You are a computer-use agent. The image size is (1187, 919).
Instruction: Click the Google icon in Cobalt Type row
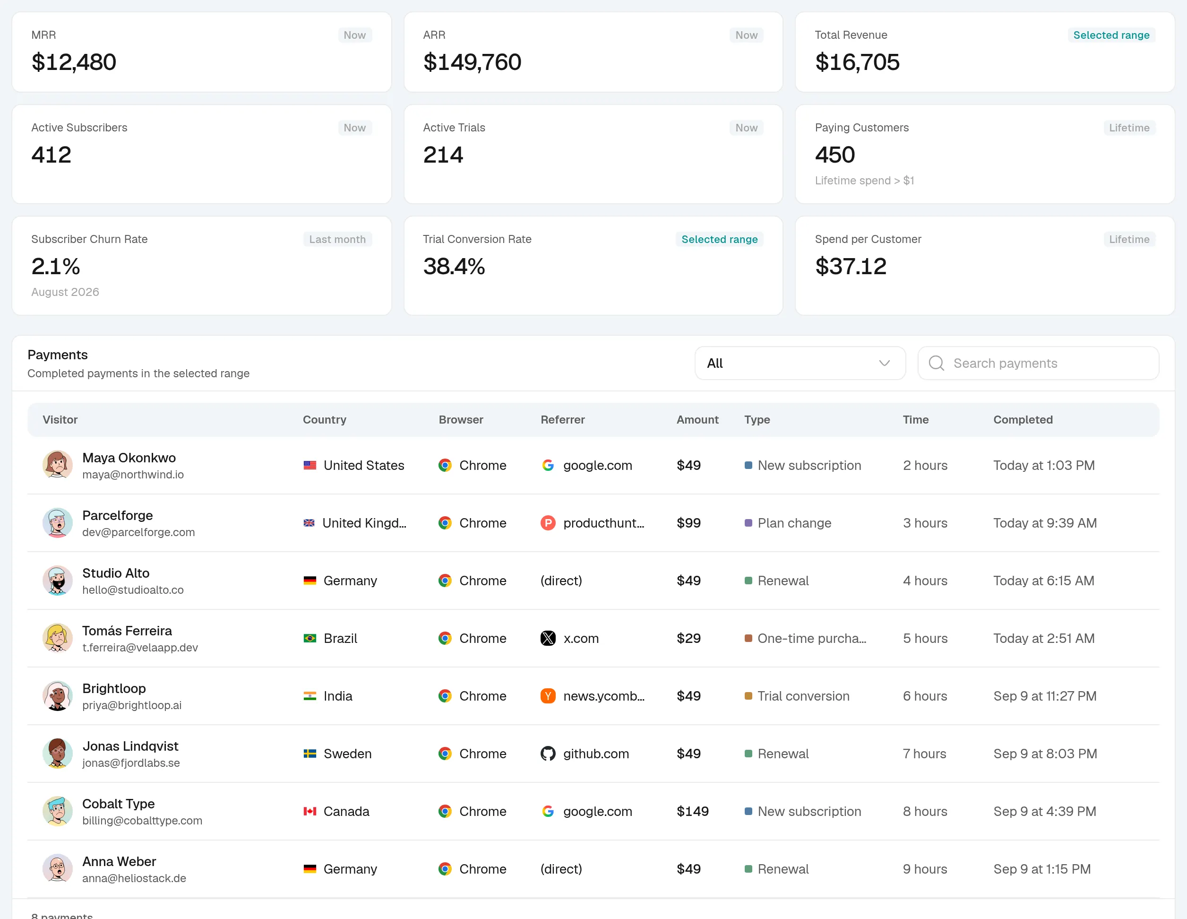tap(548, 811)
